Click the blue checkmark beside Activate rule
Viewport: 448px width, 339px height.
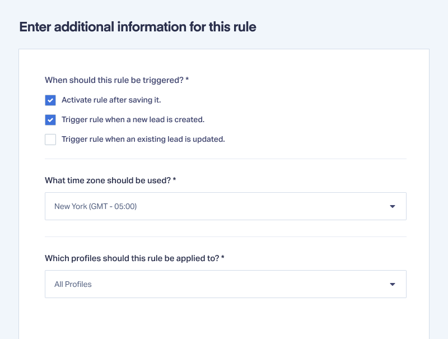coord(50,100)
